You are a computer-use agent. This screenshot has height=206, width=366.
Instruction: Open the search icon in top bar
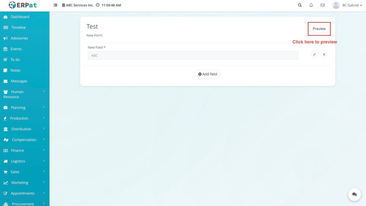point(300,5)
